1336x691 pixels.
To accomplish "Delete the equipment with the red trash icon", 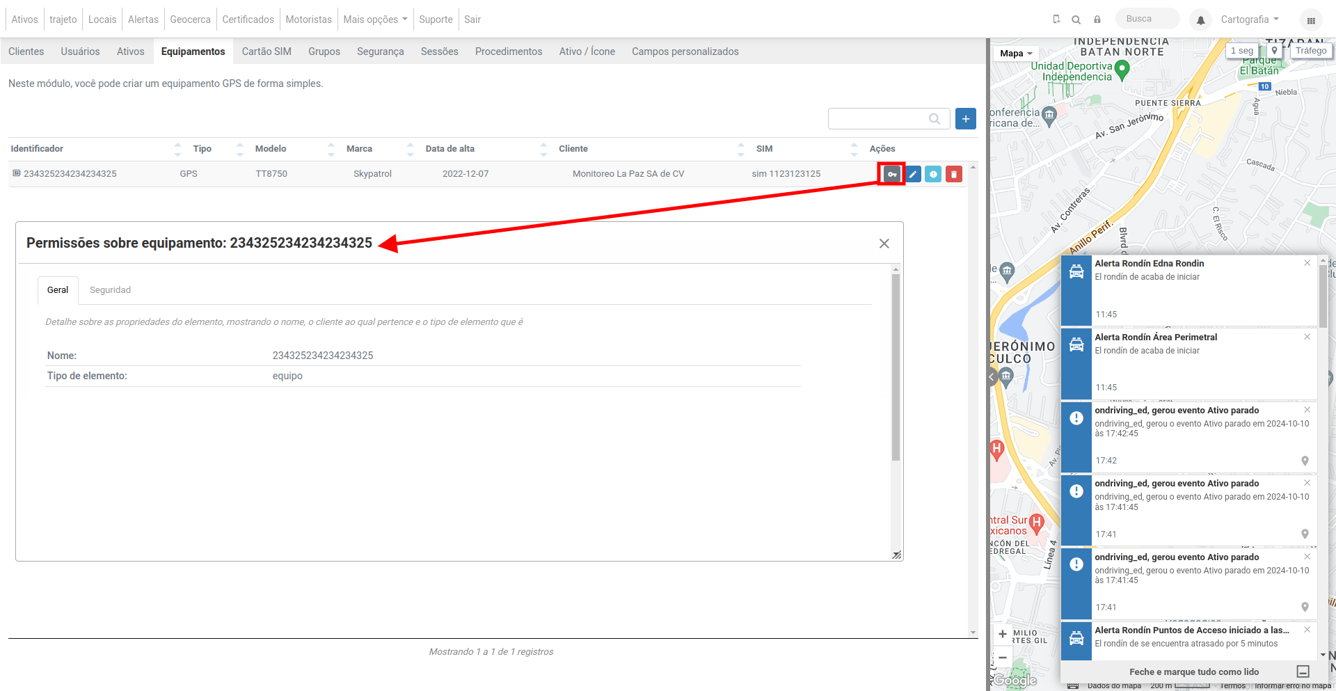I will 954,174.
